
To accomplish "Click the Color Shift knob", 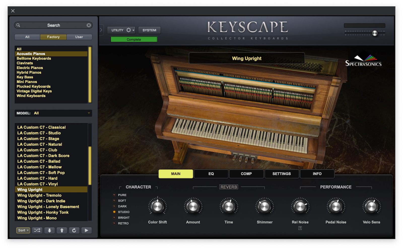I will [157, 206].
